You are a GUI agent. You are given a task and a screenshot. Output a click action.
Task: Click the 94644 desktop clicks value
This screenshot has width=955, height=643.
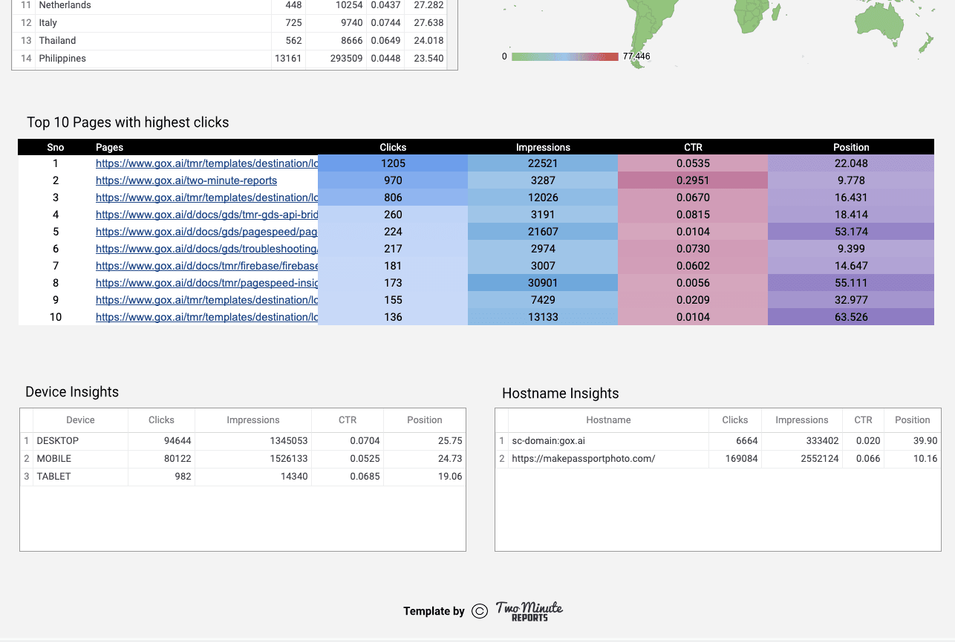pos(177,441)
